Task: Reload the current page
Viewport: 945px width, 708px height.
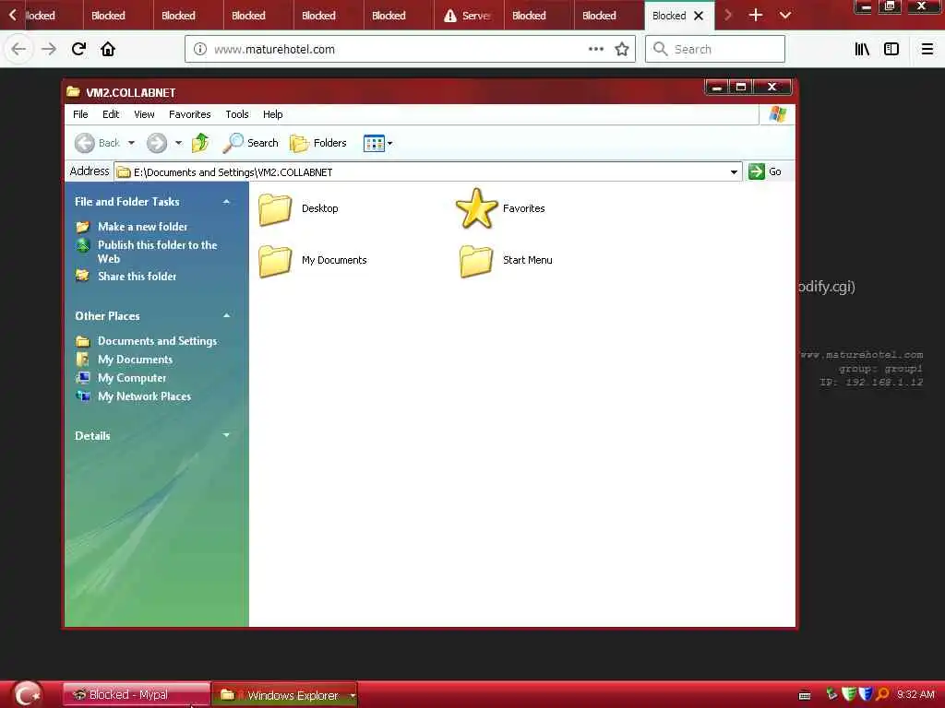Action: [78, 49]
